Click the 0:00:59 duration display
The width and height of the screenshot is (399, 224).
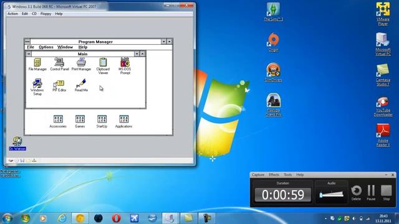pos(283,195)
